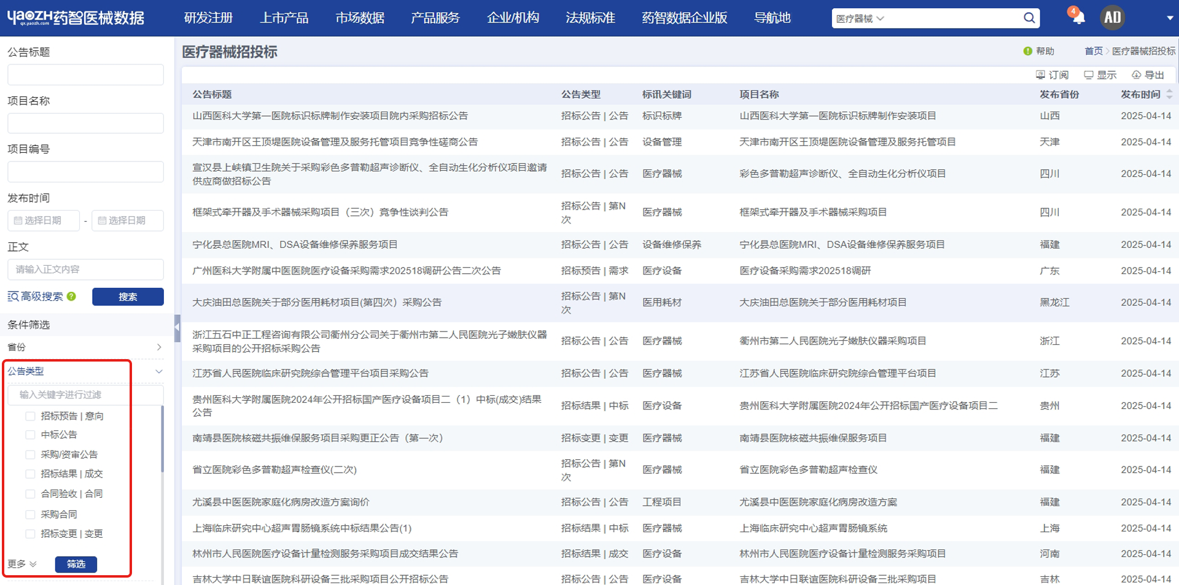Expand 更多 options in 公告类型
1179x585 pixels.
tap(22, 564)
